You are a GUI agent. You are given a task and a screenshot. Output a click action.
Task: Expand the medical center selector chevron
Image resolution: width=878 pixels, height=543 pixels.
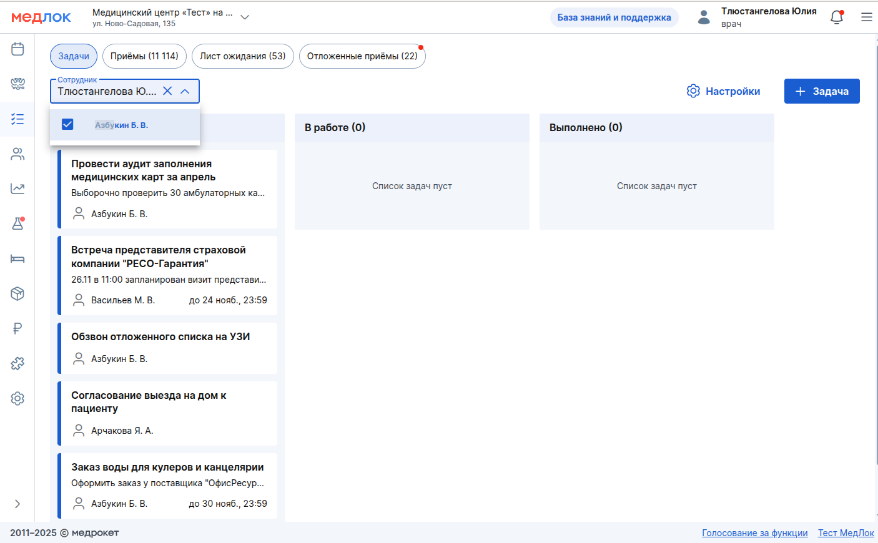click(245, 17)
